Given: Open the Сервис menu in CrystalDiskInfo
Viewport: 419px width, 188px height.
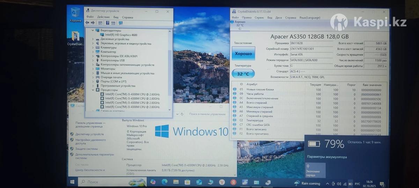Looking at the screenshot, I should pyautogui.click(x=259, y=17).
